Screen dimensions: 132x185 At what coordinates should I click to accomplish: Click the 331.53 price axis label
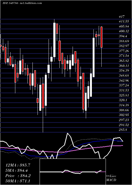pos(124,90)
